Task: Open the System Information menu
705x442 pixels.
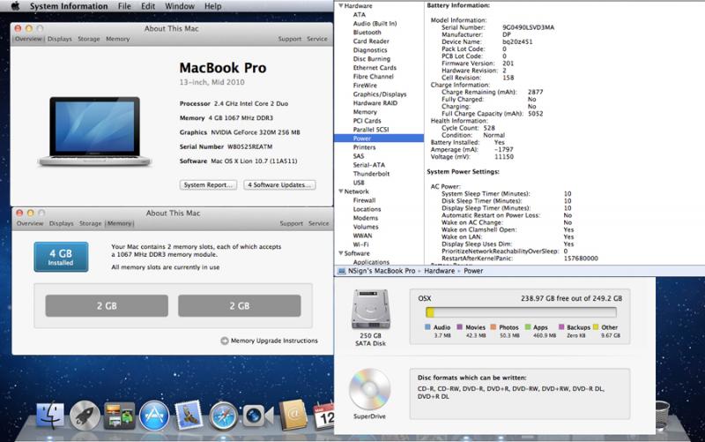Action: [69, 6]
